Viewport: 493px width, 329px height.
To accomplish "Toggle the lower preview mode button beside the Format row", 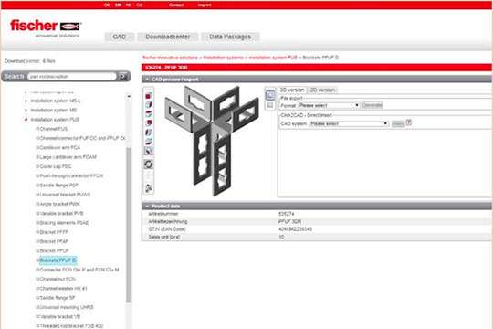I will click(x=270, y=105).
